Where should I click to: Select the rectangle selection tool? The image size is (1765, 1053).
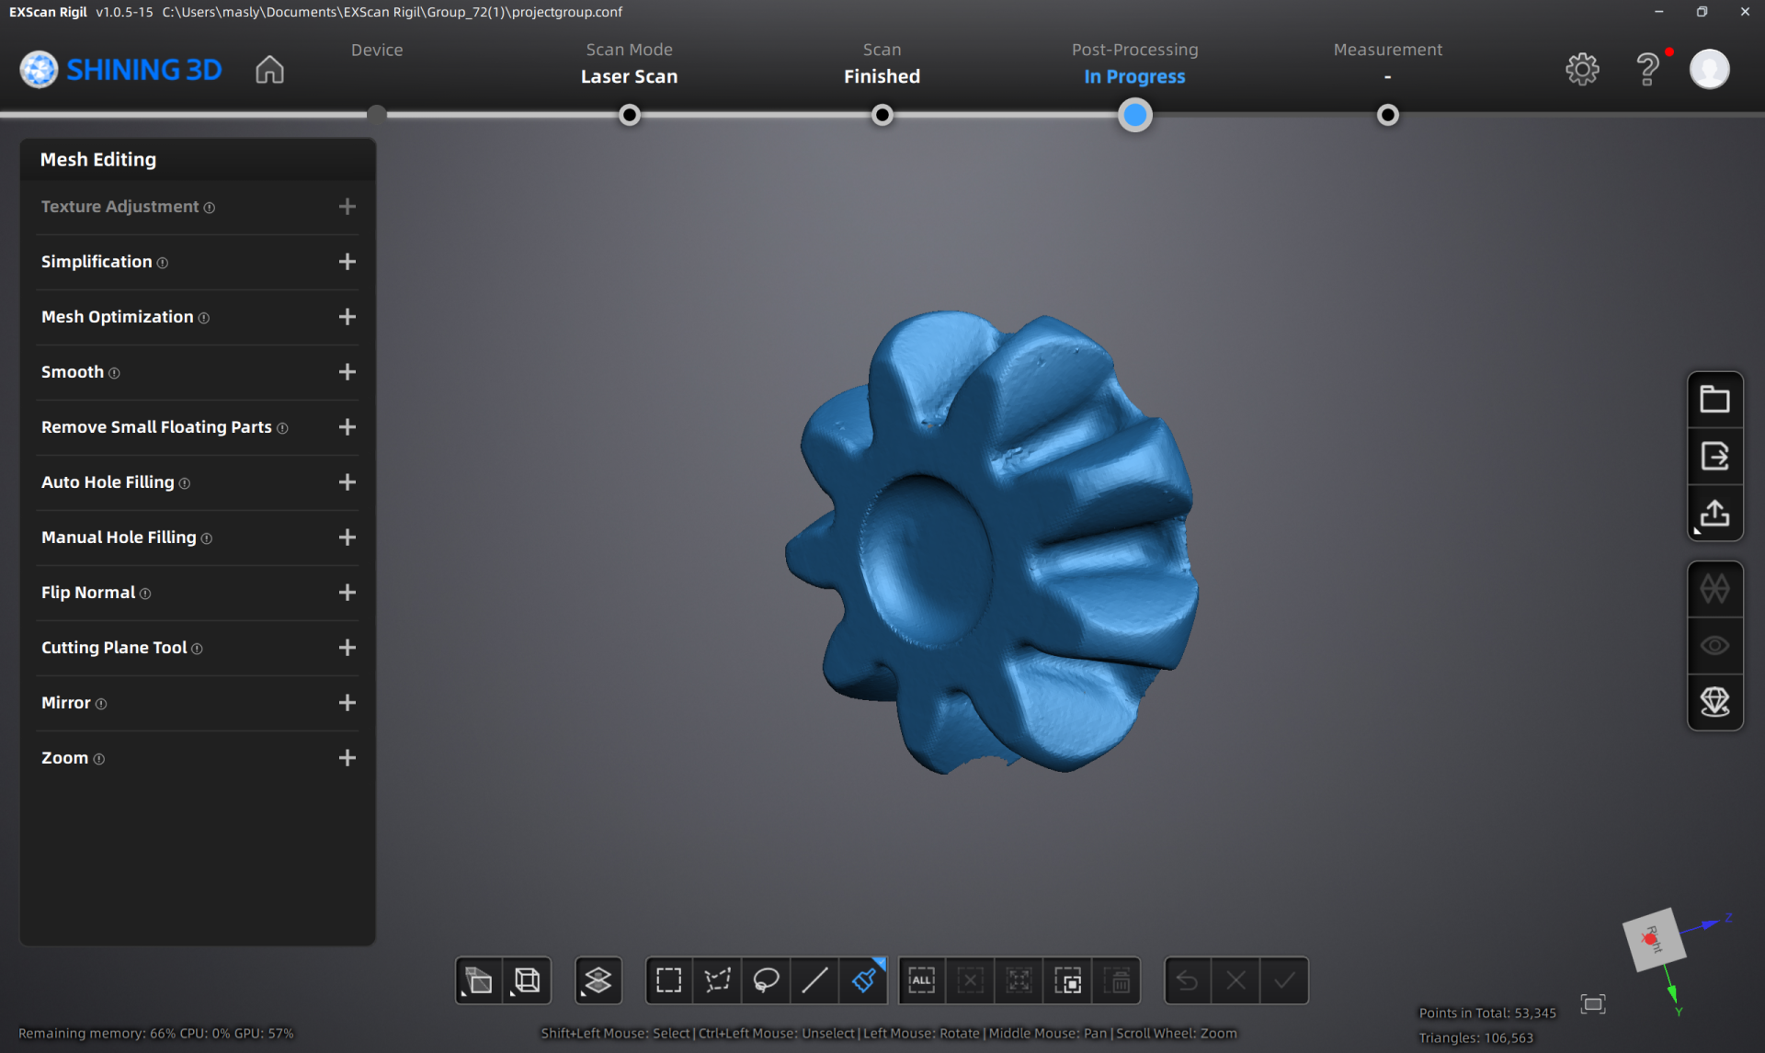point(669,980)
